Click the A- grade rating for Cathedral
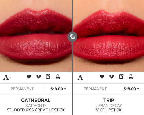Screen dimensions: 144x115 (x=7, y=78)
